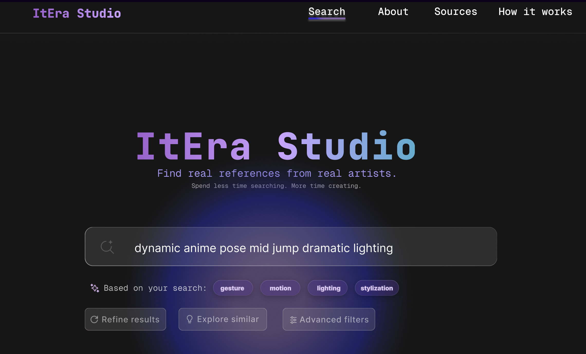Open the Sources menu item
This screenshot has height=354, width=586.
coord(455,12)
